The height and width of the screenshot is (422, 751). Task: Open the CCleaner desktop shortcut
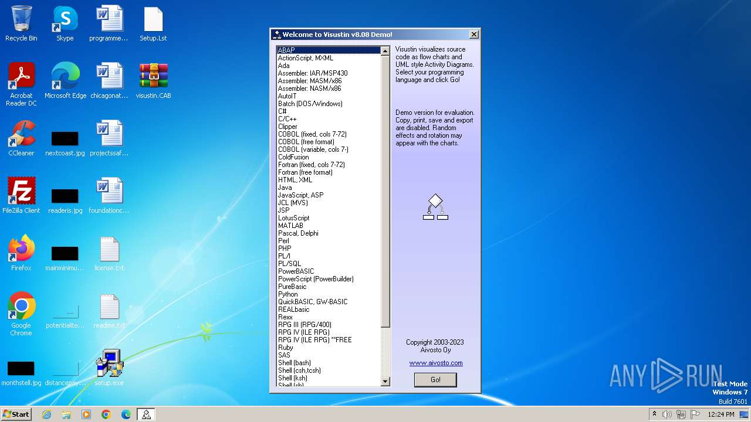21,138
